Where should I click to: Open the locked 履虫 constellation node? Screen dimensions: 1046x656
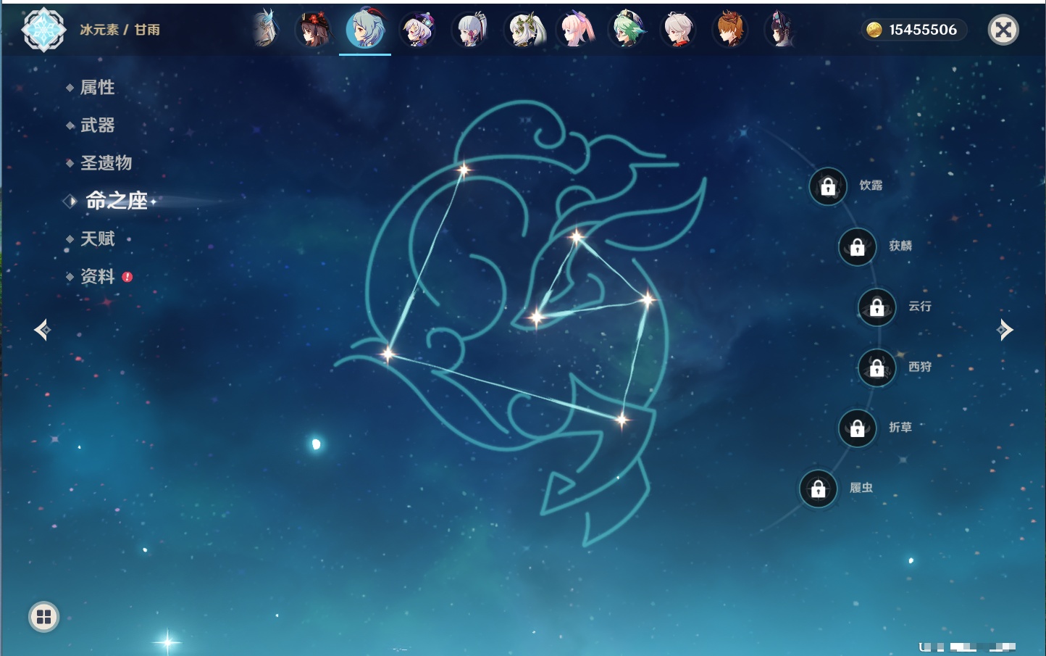819,489
